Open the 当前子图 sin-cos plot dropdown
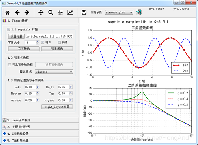The width and height of the screenshot is (198, 145). [x=119, y=12]
